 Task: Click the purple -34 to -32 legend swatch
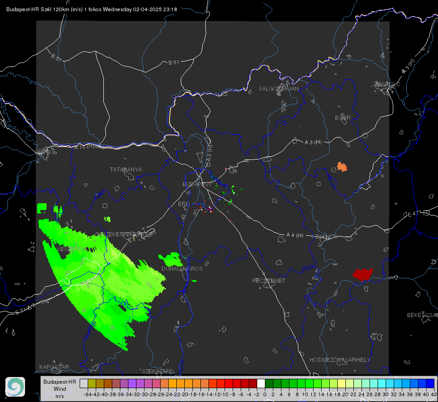(x=132, y=383)
